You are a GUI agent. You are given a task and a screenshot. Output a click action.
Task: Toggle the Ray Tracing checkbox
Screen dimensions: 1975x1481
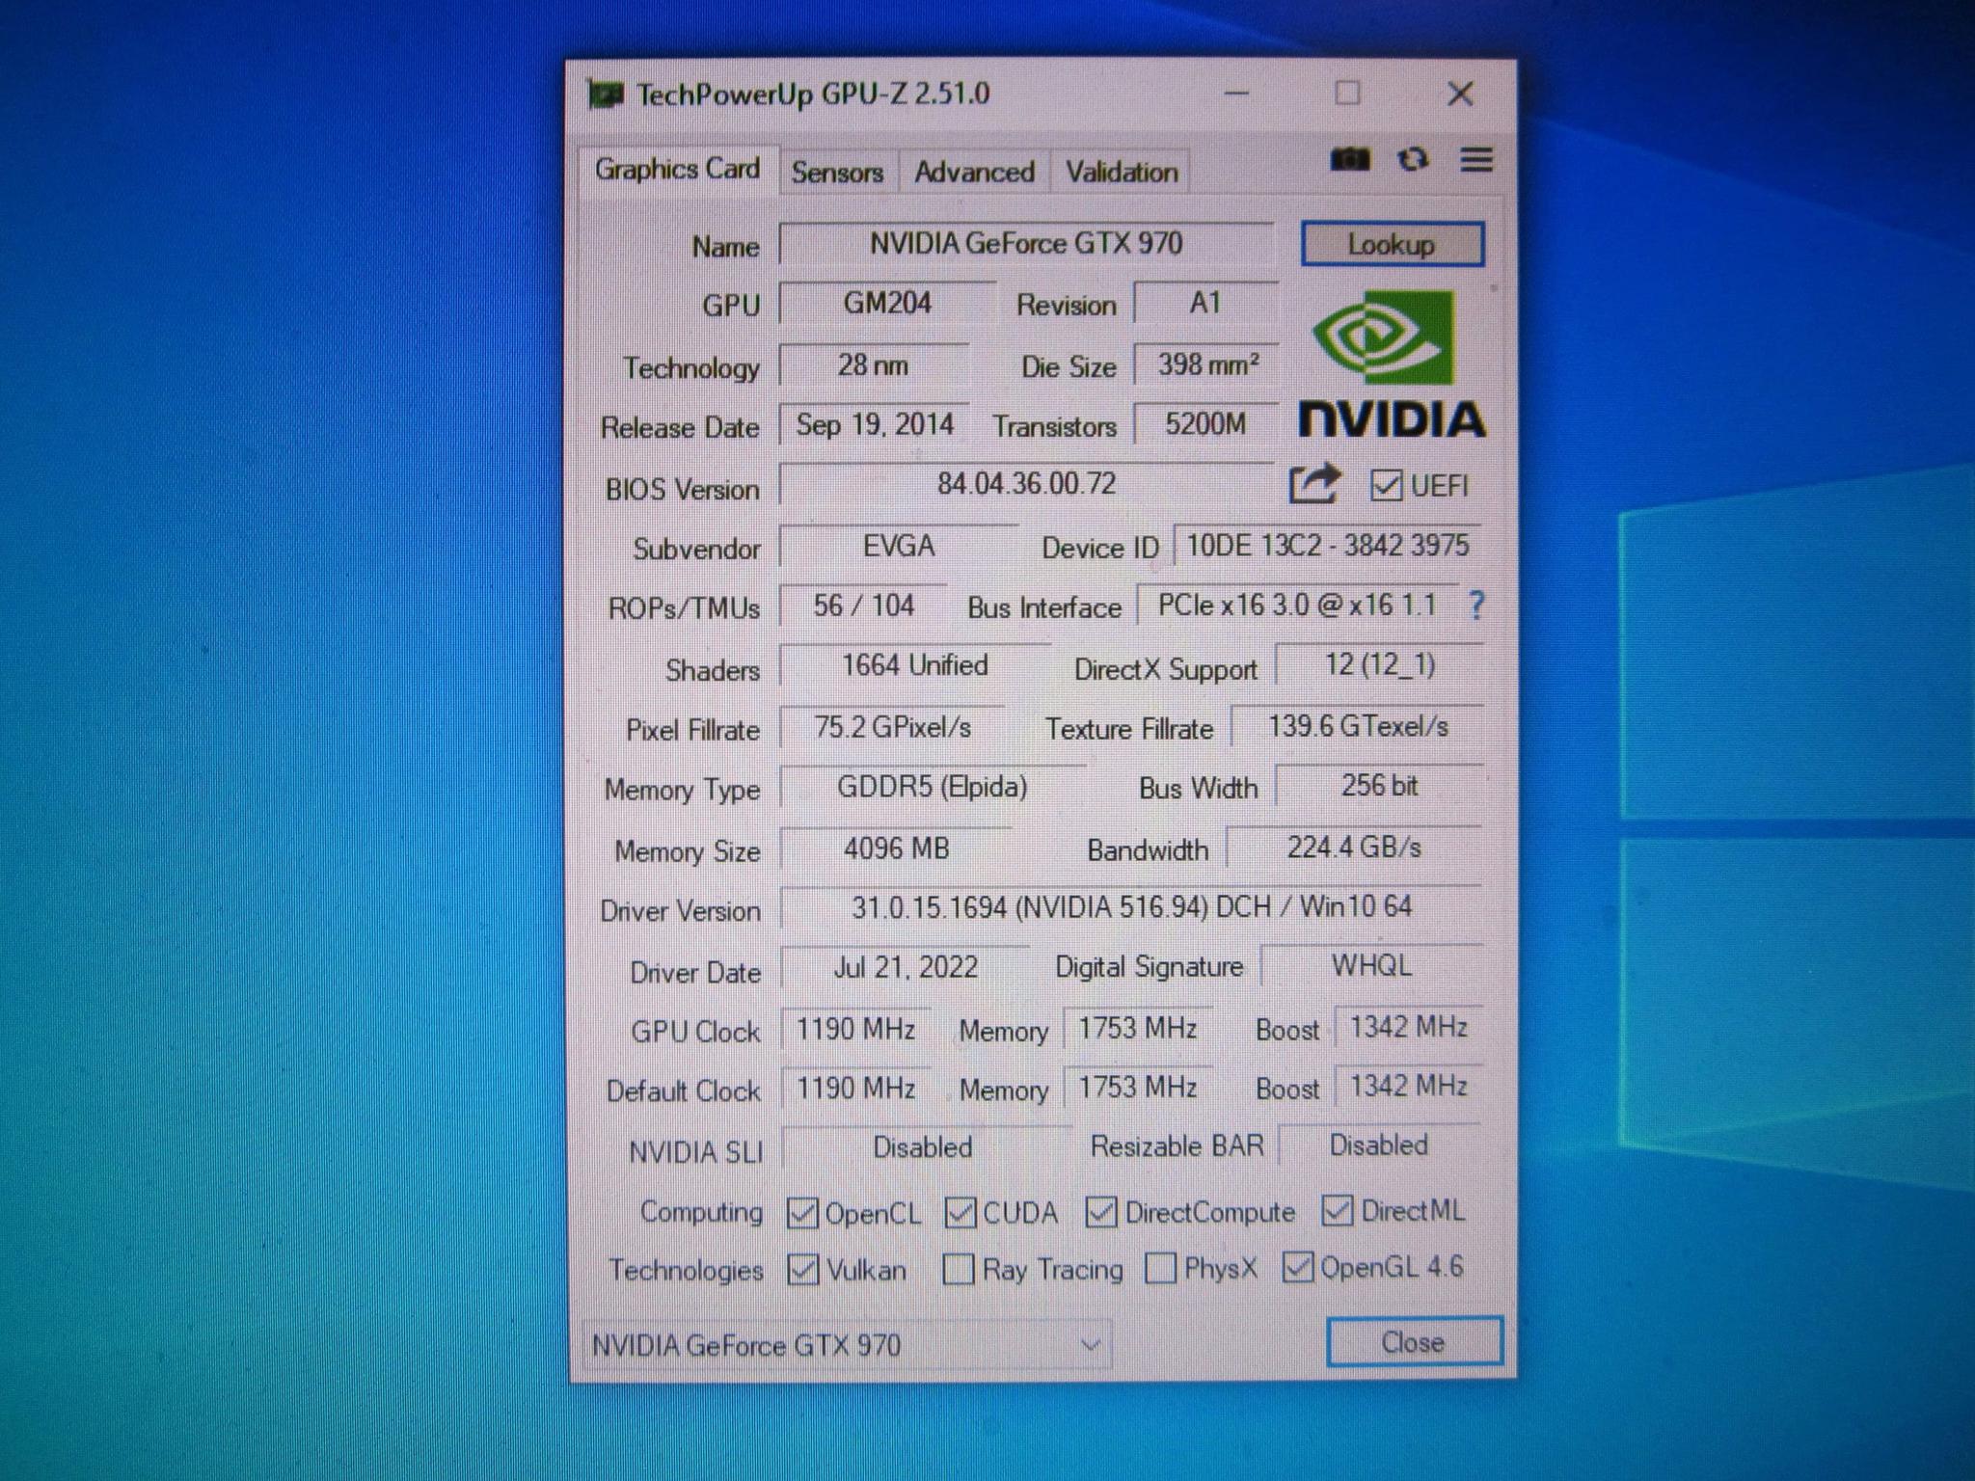coord(958,1269)
